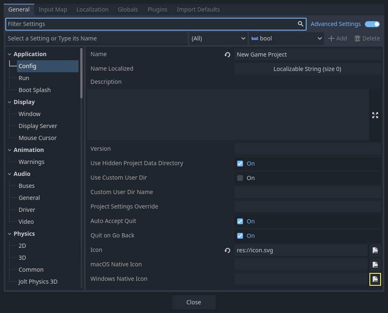Click the Add setting button
The height and width of the screenshot is (313, 388).
[x=338, y=38]
